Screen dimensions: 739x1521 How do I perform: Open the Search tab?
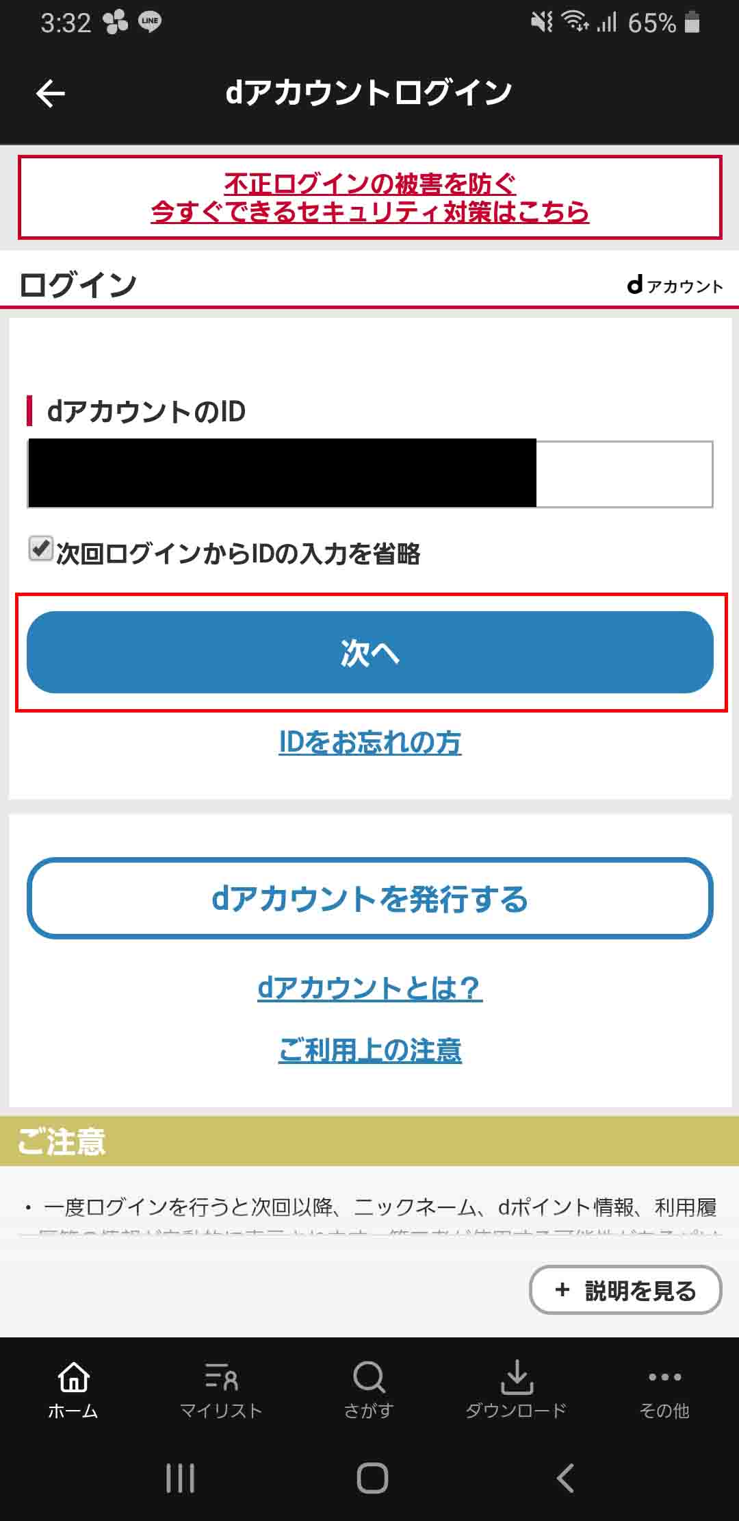click(x=369, y=1389)
